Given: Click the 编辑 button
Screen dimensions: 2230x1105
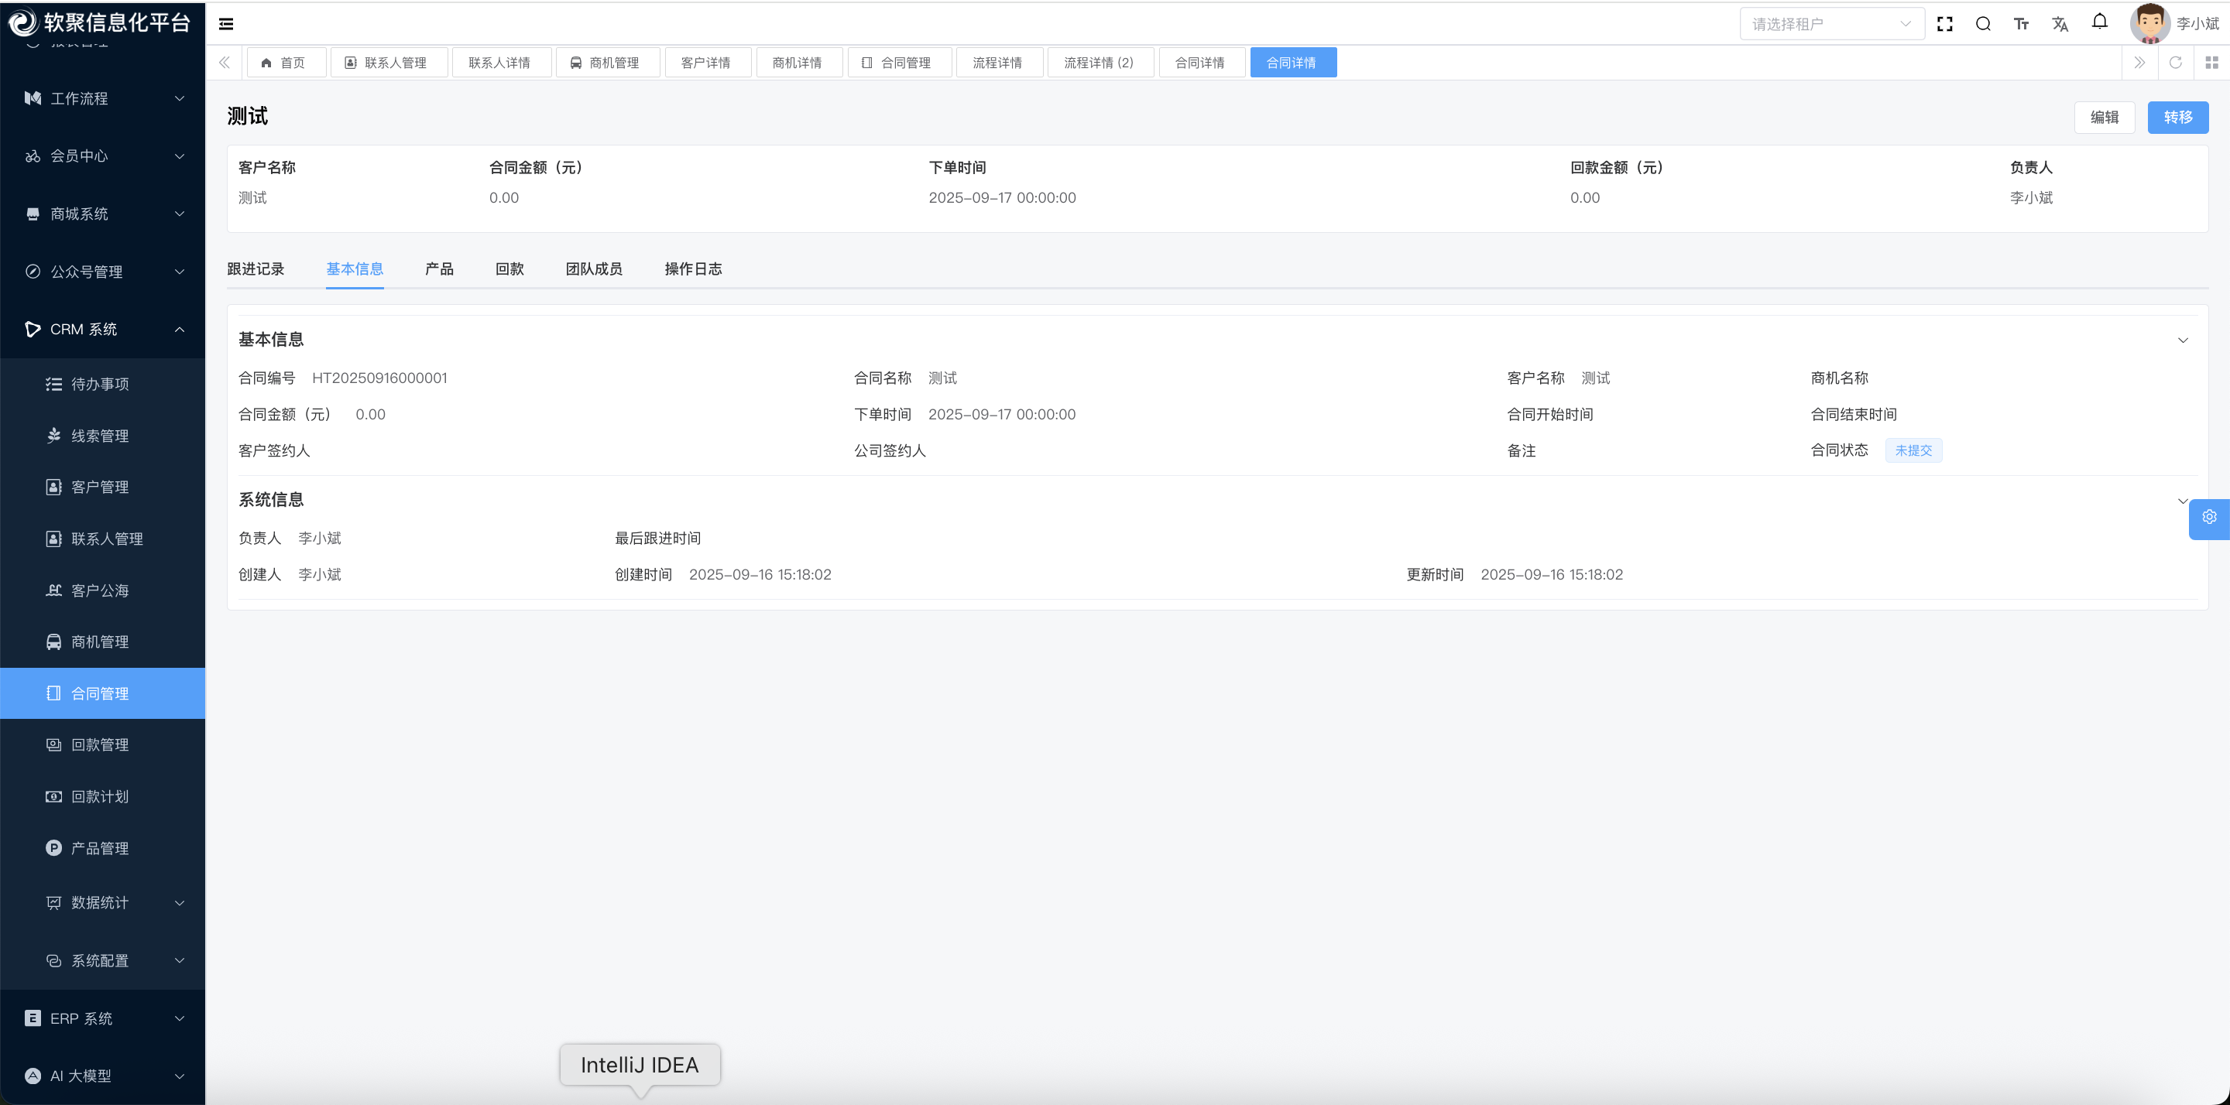Looking at the screenshot, I should [2104, 118].
